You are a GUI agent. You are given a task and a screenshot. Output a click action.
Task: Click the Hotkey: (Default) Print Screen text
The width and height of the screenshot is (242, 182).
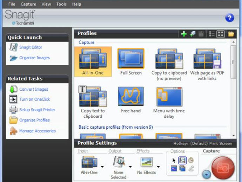203,143
